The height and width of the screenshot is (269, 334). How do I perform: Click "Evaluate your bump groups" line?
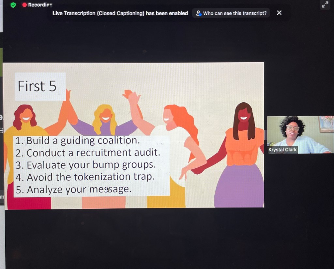(x=85, y=165)
